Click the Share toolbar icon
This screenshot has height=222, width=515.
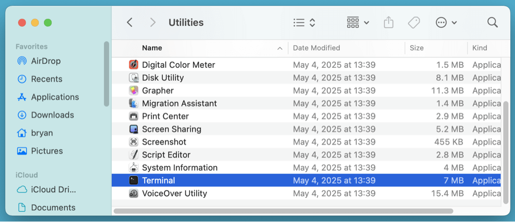click(x=388, y=23)
